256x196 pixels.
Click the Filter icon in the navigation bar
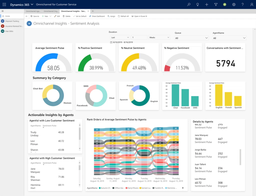point(215,4)
